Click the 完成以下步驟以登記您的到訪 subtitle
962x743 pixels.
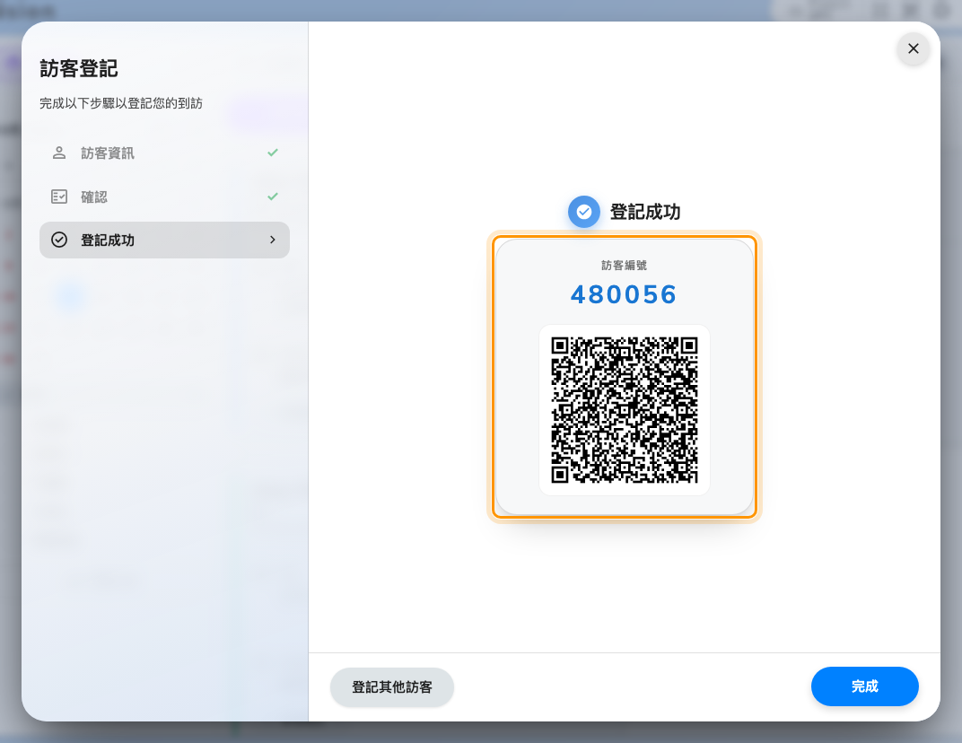(x=121, y=103)
